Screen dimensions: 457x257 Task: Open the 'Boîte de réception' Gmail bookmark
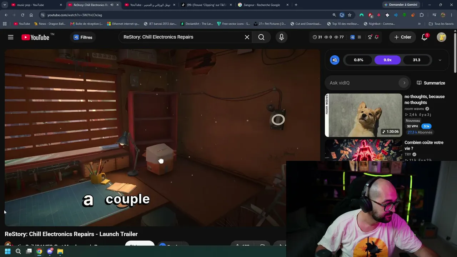coord(86,24)
